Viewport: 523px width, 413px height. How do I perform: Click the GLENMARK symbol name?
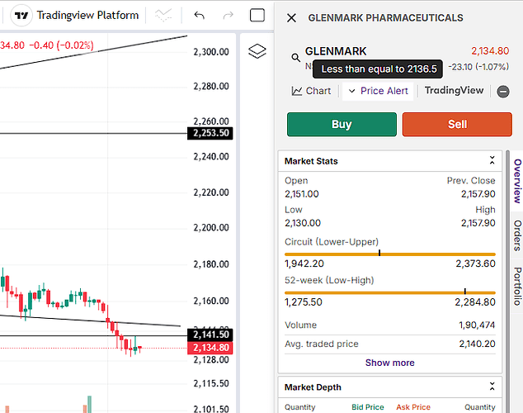tap(336, 51)
